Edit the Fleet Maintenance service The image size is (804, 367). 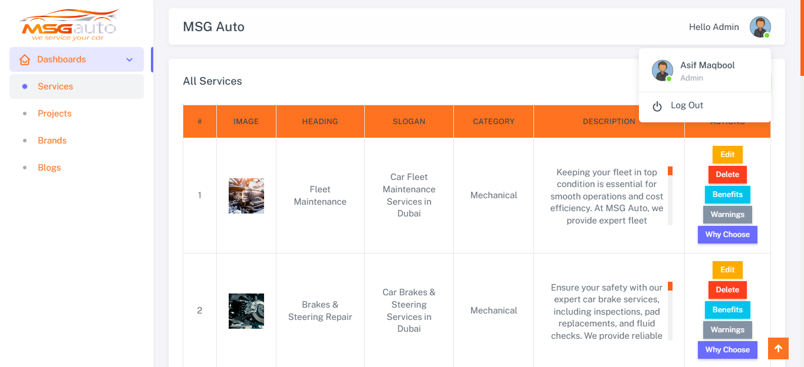coord(727,155)
